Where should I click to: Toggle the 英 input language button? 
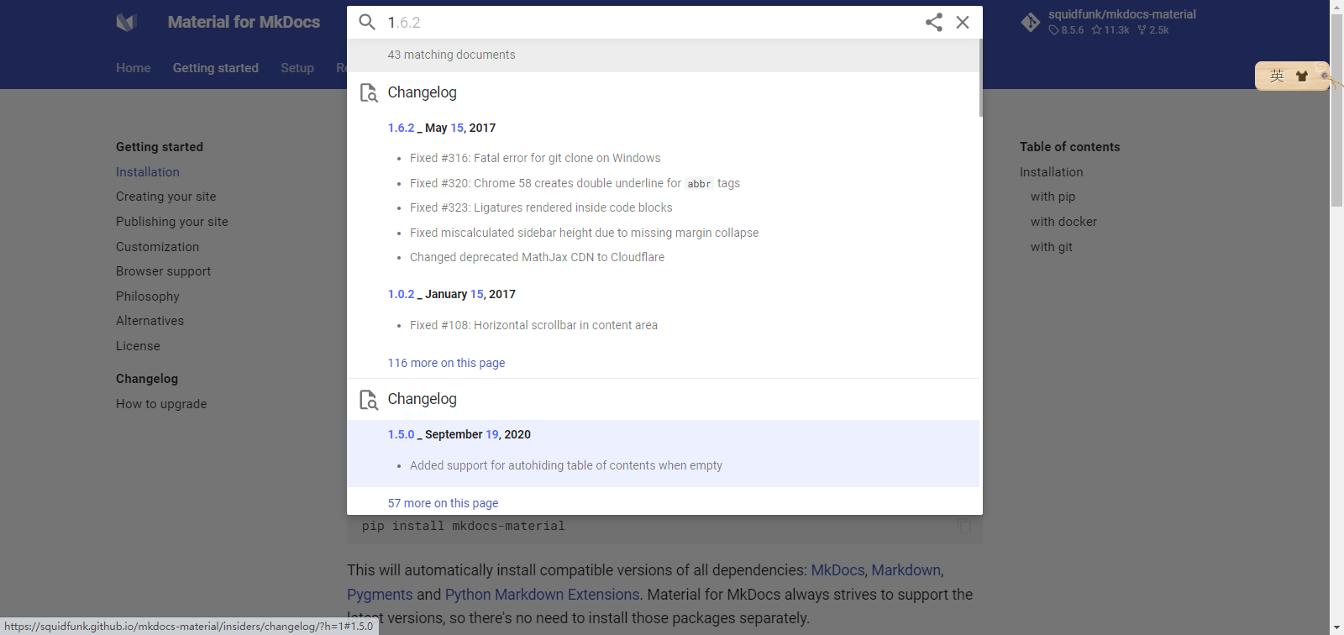[1277, 76]
